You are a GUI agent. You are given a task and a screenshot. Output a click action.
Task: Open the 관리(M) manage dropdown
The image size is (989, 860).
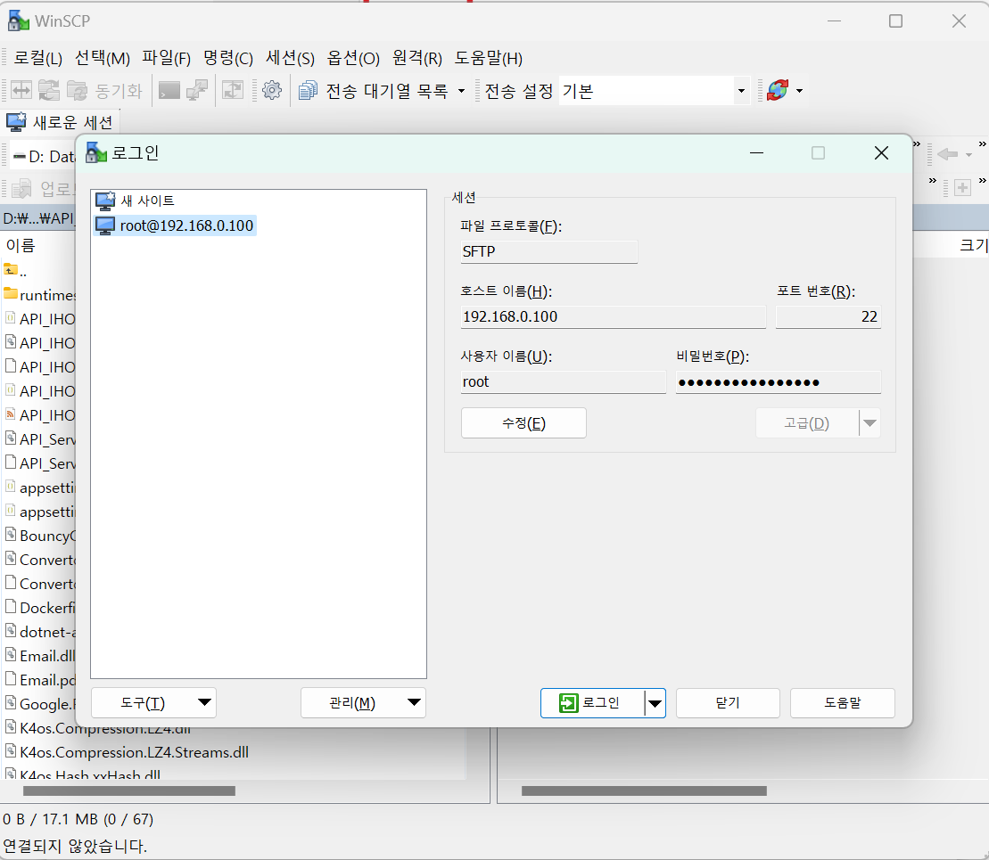pyautogui.click(x=363, y=702)
